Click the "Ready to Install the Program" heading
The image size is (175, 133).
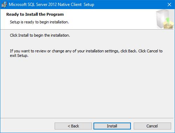(x=35, y=14)
